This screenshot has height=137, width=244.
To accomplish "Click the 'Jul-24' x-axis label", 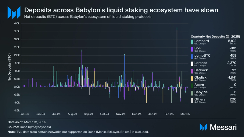I will click(56, 114).
